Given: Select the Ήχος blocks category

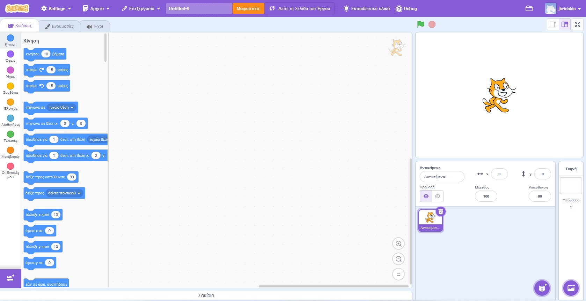Looking at the screenshot, I should [10, 72].
